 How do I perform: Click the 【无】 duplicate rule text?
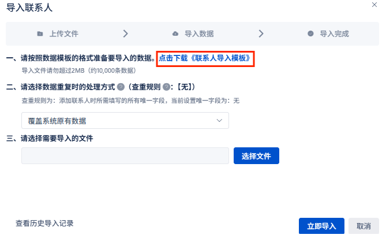coord(186,87)
